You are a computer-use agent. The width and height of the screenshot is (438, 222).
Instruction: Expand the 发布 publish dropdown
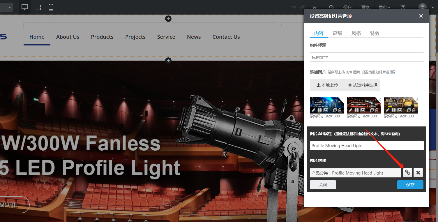click(384, 7)
